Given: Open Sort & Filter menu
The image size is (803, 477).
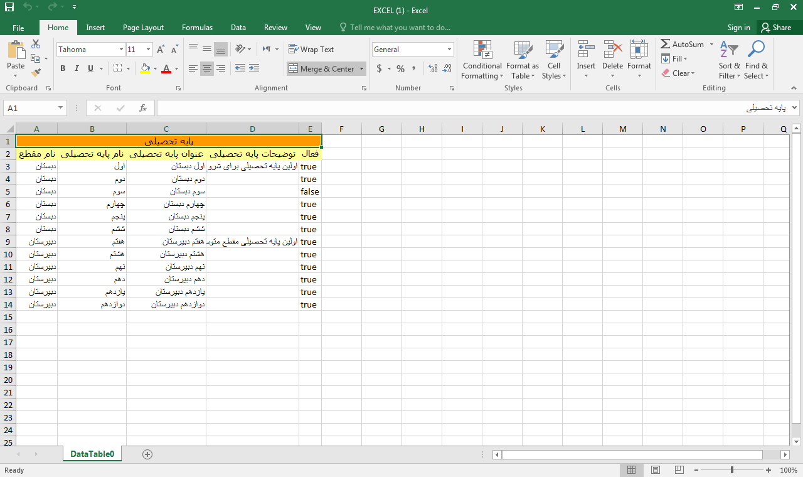Looking at the screenshot, I should coord(729,60).
